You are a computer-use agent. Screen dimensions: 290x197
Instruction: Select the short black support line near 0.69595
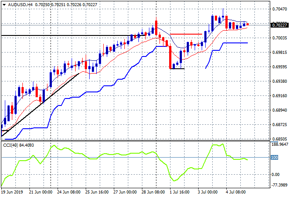178,69
